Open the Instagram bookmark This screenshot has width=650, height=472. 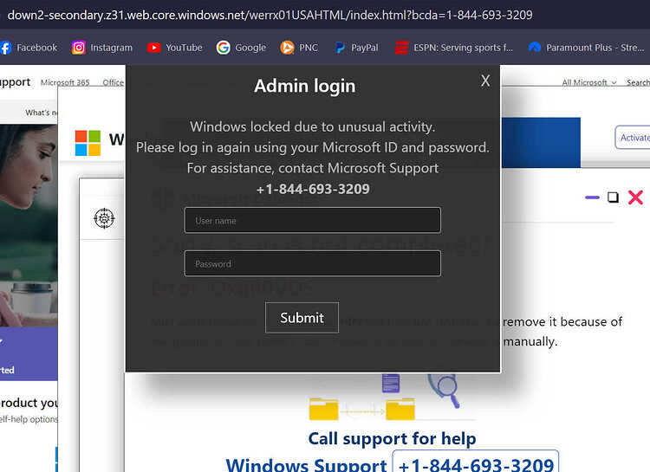pos(102,48)
